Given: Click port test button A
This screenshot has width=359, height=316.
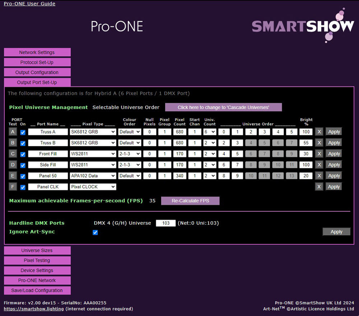Looking at the screenshot, I should pos(13,132).
